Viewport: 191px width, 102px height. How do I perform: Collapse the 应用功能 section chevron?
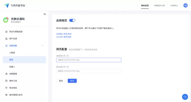43,45
